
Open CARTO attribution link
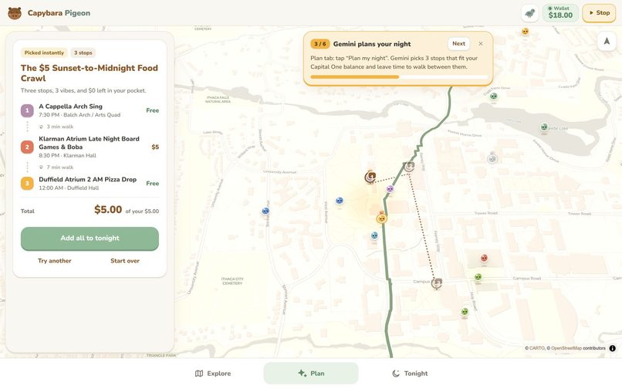pyautogui.click(x=536, y=348)
